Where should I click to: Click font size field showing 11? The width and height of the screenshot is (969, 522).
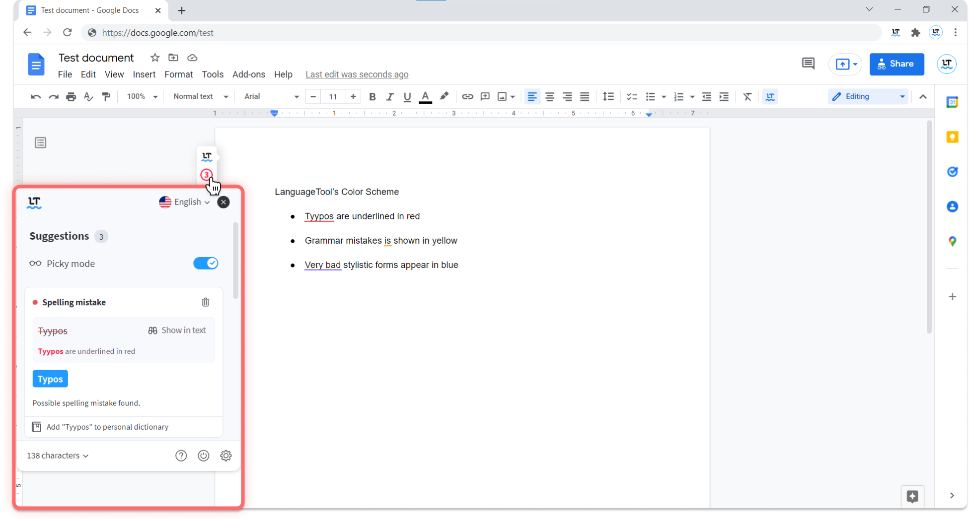click(x=333, y=97)
